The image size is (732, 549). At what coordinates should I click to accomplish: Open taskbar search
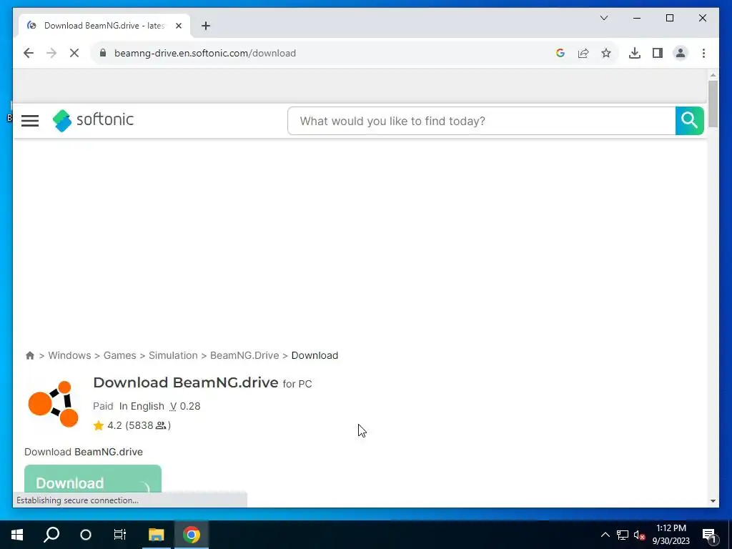coord(51,535)
